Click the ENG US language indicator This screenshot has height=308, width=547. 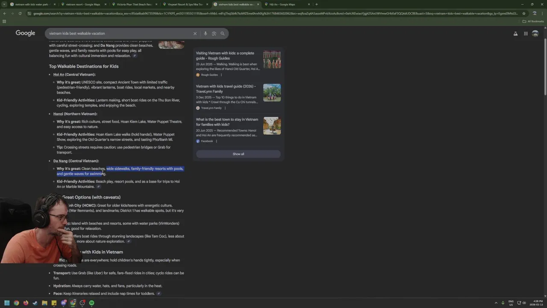coord(511,303)
